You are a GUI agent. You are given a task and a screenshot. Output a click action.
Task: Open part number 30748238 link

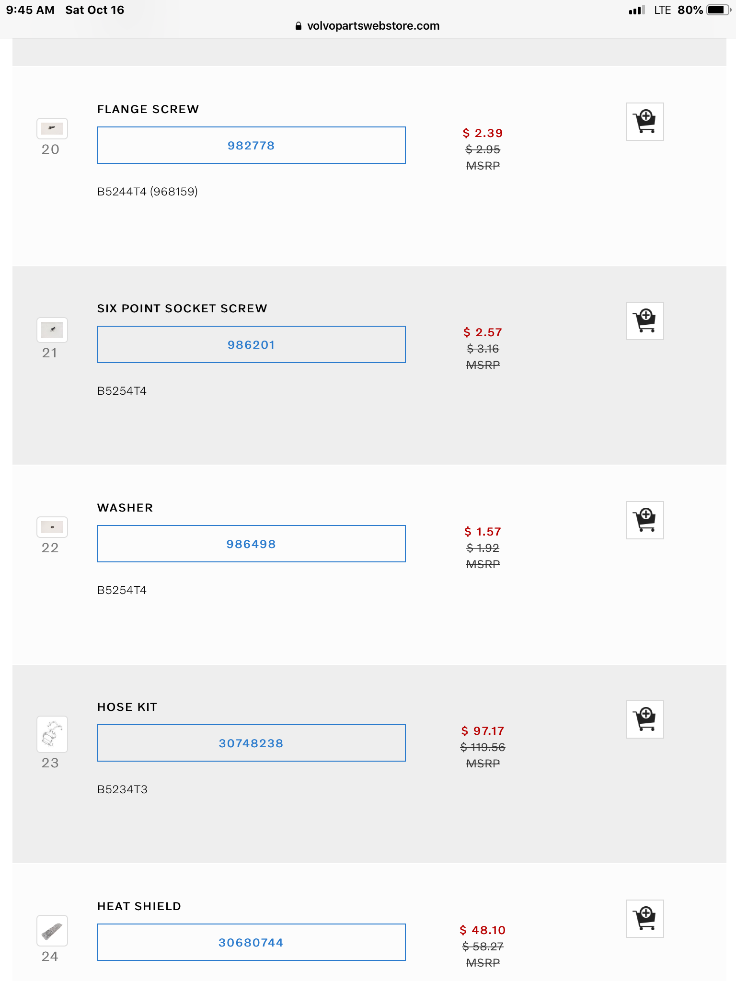coord(251,743)
